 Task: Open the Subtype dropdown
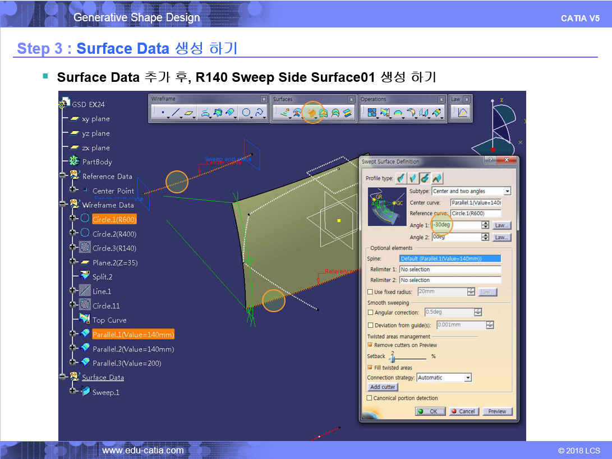[507, 191]
